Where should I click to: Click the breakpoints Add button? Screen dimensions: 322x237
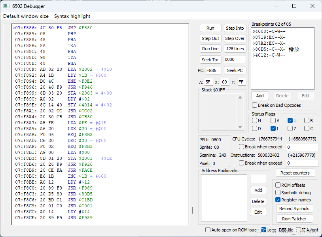click(260, 96)
